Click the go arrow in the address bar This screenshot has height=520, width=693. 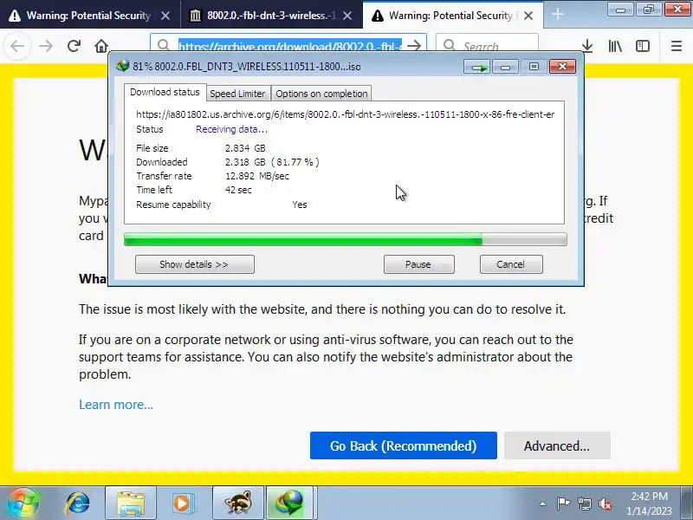(414, 46)
